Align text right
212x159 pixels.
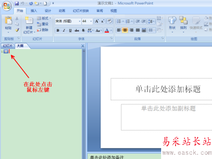131,30
